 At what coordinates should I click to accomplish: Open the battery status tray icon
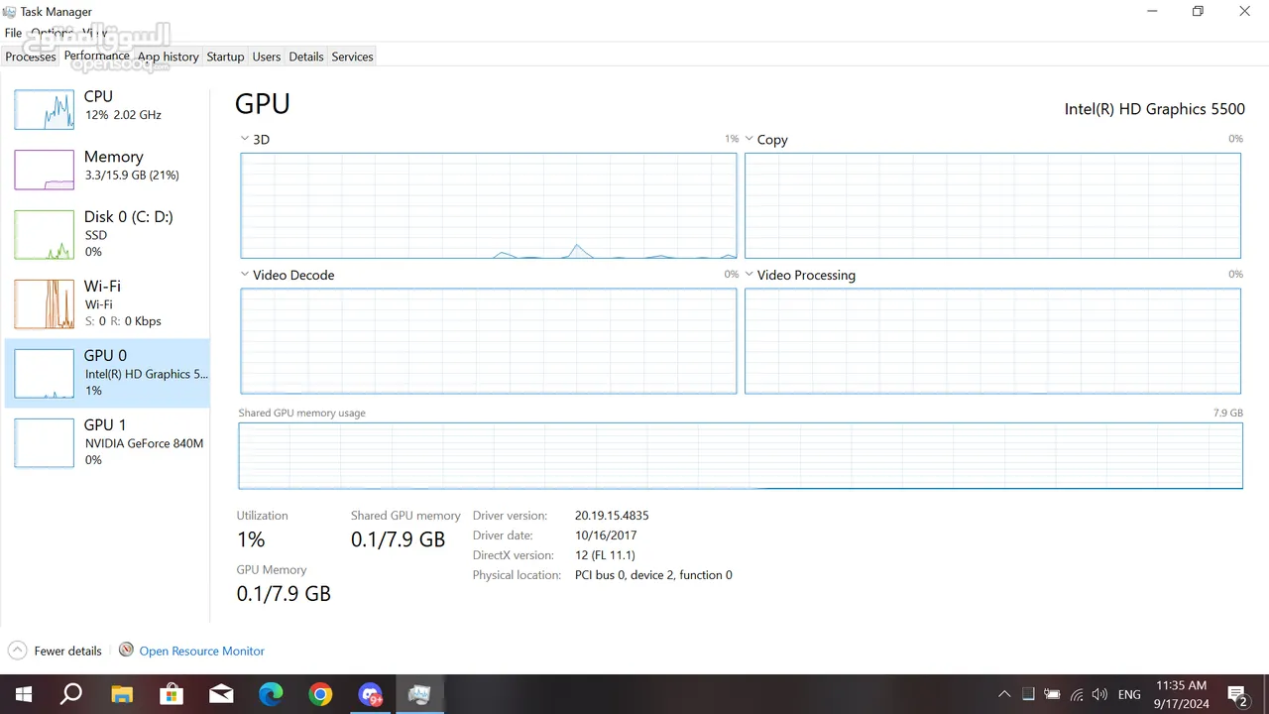[1052, 694]
